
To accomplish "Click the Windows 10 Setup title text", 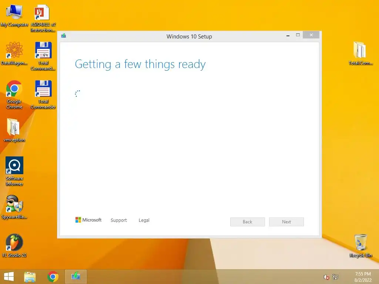I will pyautogui.click(x=189, y=37).
